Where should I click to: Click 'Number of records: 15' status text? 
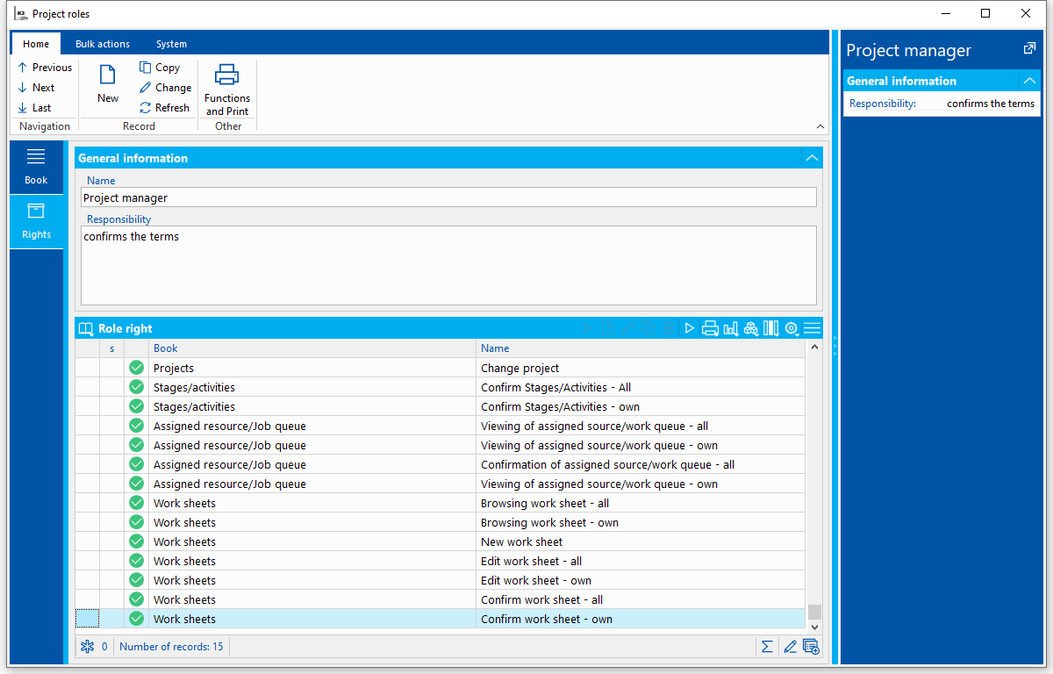[171, 647]
